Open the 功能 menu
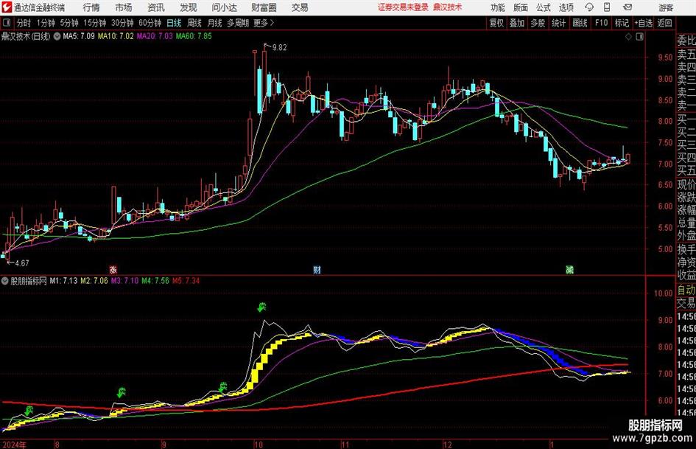This screenshot has width=696, height=449. tap(498, 7)
